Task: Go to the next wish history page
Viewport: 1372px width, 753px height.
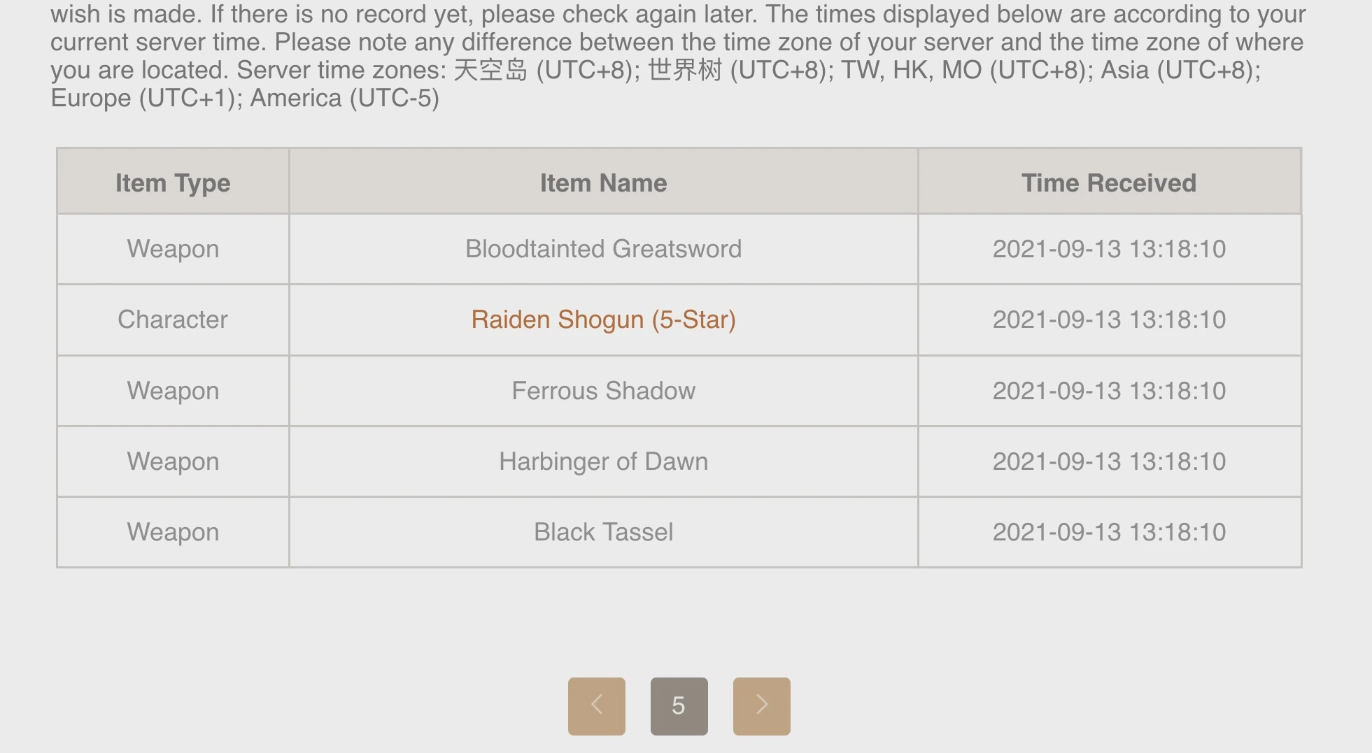Action: click(761, 705)
